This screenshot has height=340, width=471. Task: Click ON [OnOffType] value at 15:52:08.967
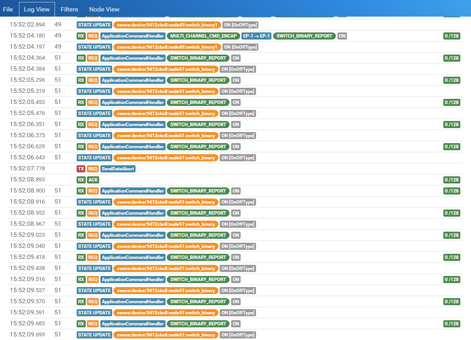point(238,224)
